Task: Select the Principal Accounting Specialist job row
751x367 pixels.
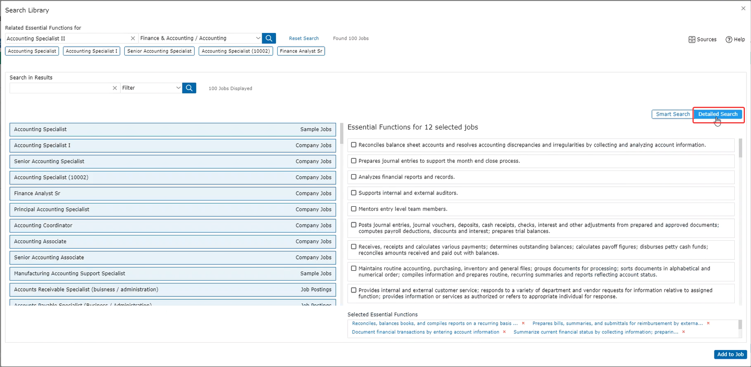Action: coord(173,209)
